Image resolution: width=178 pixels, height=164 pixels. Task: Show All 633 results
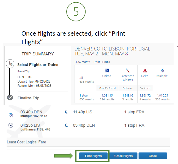pos(81,78)
